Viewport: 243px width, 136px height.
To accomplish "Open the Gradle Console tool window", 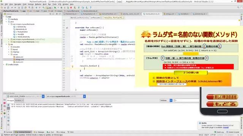I will click(x=233, y=132).
